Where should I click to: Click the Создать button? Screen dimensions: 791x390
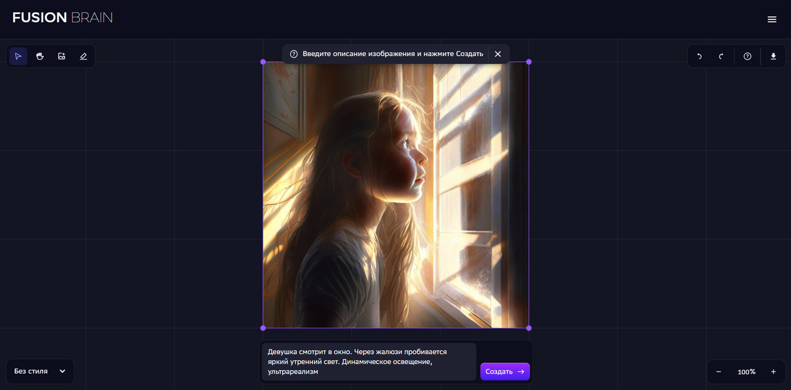[x=505, y=372]
